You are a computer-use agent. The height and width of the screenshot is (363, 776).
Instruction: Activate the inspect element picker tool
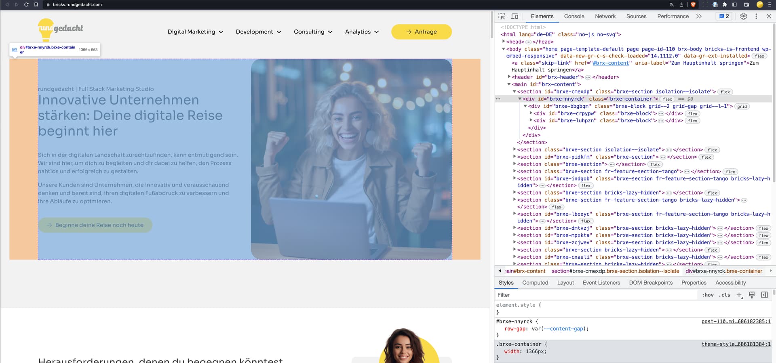502,16
